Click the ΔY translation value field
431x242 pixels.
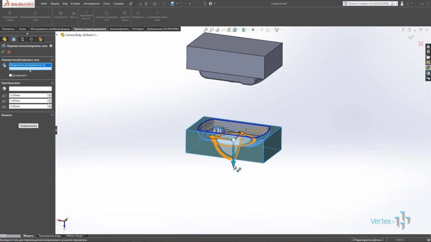(28, 101)
